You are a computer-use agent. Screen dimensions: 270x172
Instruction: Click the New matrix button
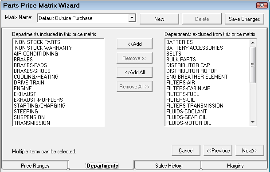[x=159, y=19]
